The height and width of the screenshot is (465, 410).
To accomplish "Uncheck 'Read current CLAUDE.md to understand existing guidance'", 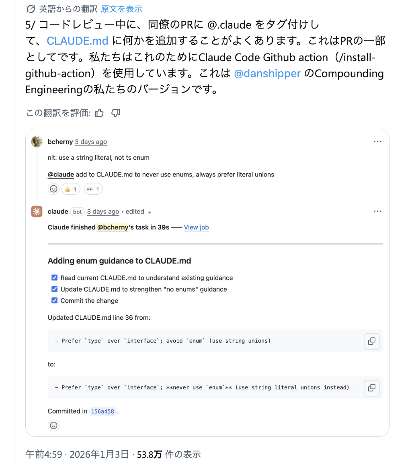I will (x=54, y=278).
